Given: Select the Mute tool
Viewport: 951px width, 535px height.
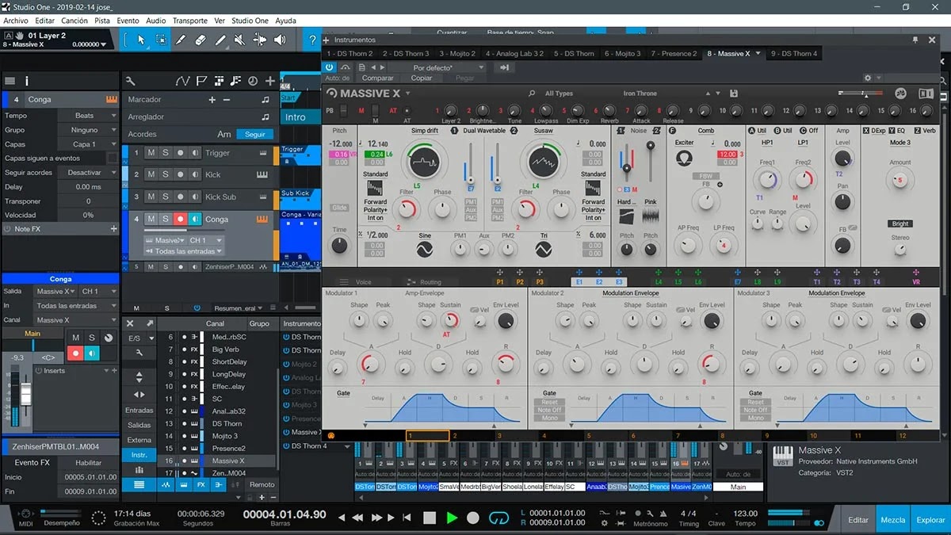Looking at the screenshot, I should point(239,39).
